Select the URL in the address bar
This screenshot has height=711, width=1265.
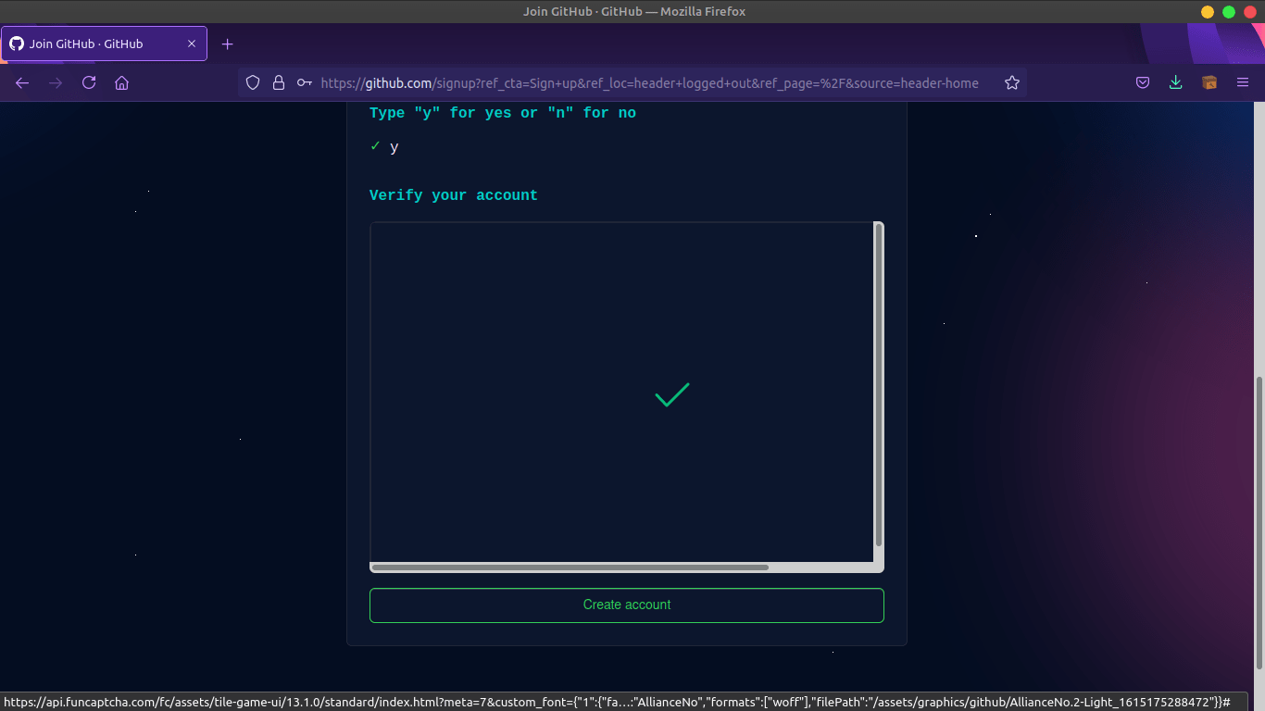click(x=648, y=82)
